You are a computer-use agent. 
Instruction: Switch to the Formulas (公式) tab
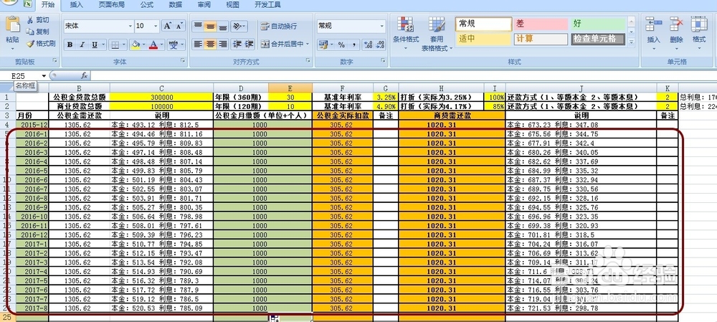point(147,5)
